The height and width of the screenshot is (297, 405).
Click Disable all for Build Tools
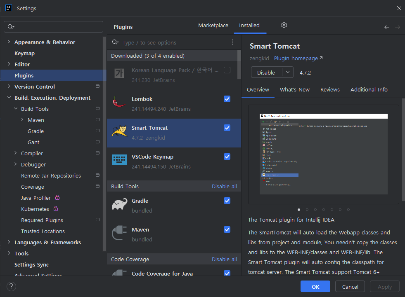point(224,186)
